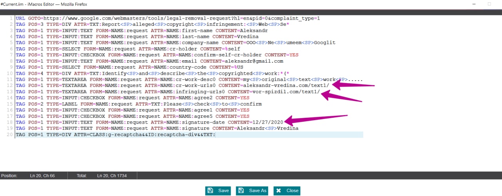This screenshot has height=196, width=502.
Task: Click the agree1 CONTENT=YES line
Action: 133,110
